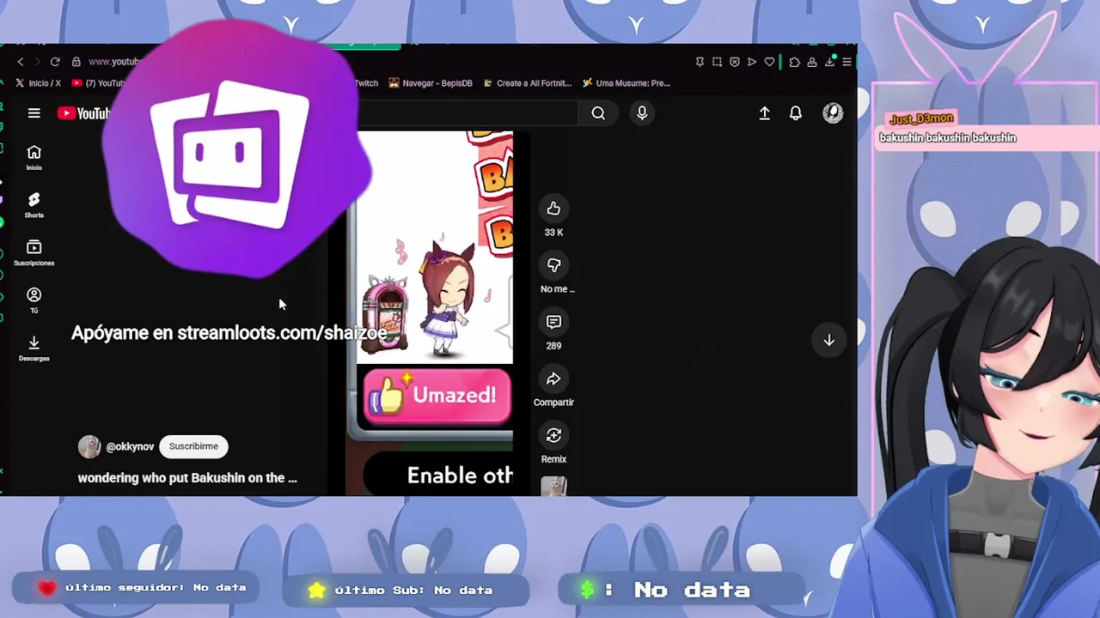Go back with the browser back arrow
The height and width of the screenshot is (618, 1100).
coord(21,62)
